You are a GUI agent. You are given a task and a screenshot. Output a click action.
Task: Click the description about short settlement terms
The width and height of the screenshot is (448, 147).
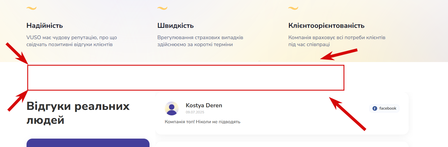click(x=200, y=41)
